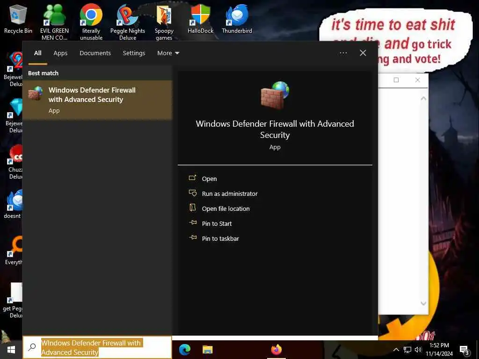This screenshot has height=359, width=479.
Task: Open Peggle Nights Deluxe shortcut
Action: [127, 22]
